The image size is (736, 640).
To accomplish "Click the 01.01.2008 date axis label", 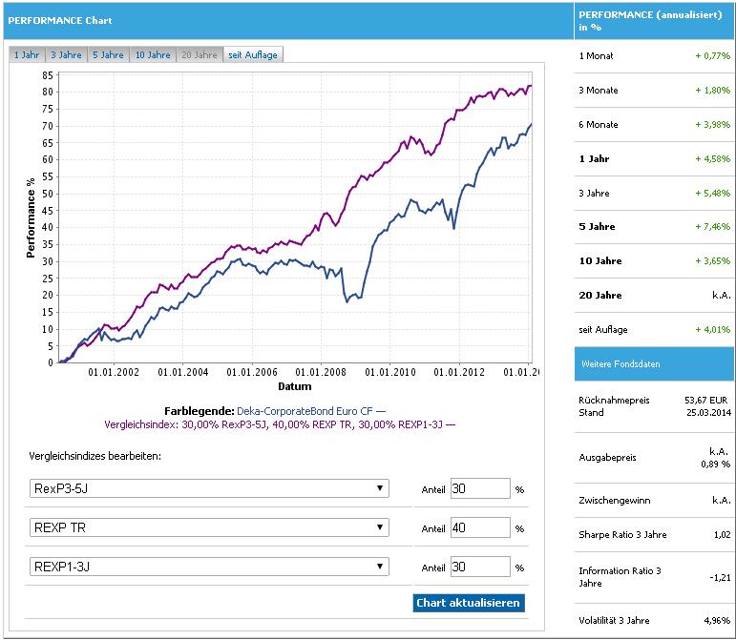I will tap(321, 372).
